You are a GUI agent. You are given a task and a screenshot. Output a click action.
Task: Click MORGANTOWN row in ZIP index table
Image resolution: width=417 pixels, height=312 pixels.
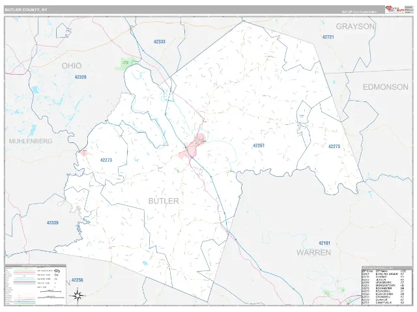coord(383,285)
